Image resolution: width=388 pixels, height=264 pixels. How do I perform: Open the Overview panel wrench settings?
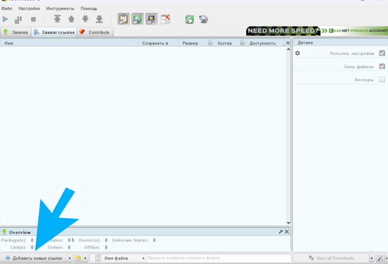coord(281,231)
